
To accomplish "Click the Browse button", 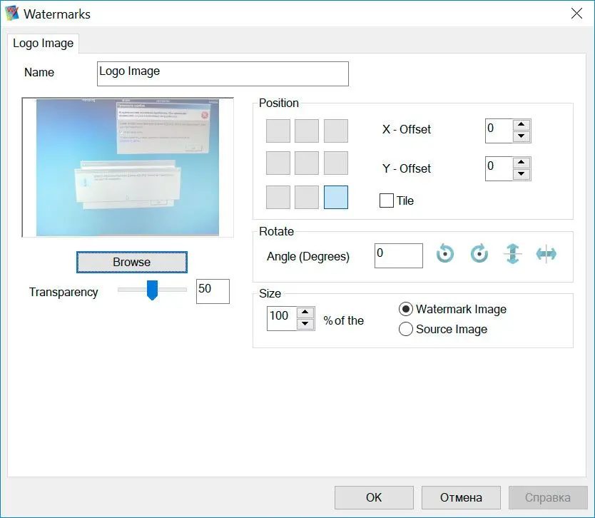I will tap(132, 262).
